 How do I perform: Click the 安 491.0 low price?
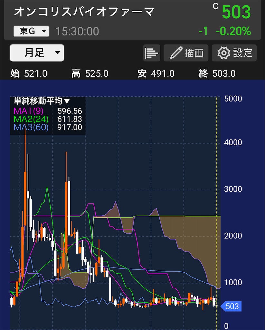[x=156, y=73]
